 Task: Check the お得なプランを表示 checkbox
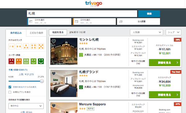10,92
